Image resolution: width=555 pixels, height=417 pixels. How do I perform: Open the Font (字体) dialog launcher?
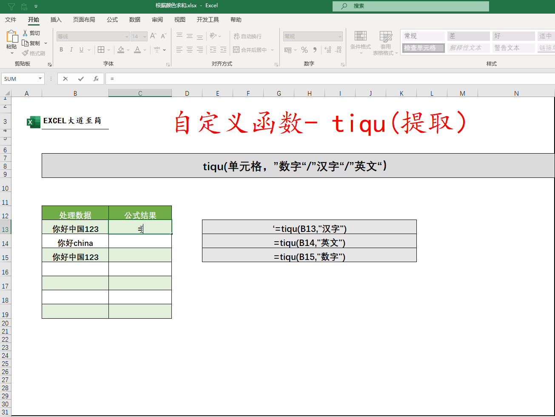point(168,65)
